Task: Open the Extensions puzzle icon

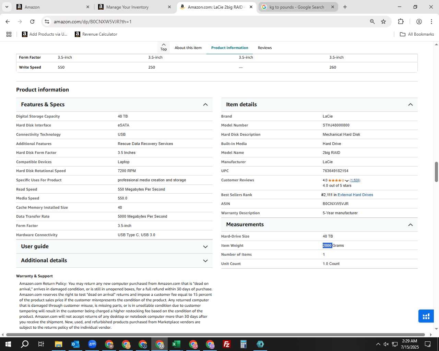Action: [x=401, y=22]
